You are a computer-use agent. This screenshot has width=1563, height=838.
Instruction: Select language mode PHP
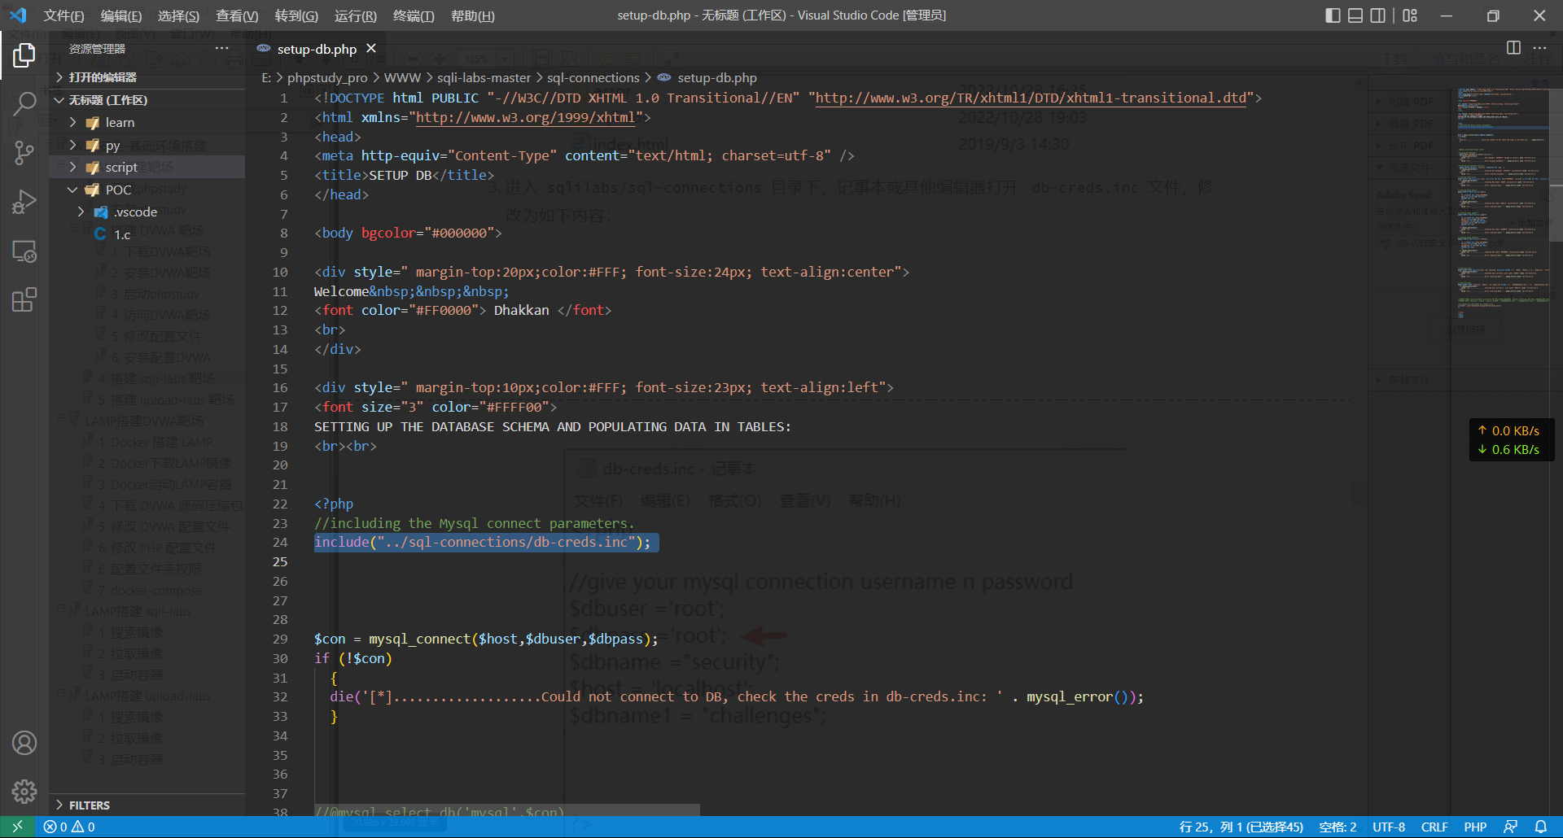pos(1475,827)
